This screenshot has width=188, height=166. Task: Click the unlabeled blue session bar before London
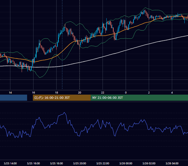(14, 98)
